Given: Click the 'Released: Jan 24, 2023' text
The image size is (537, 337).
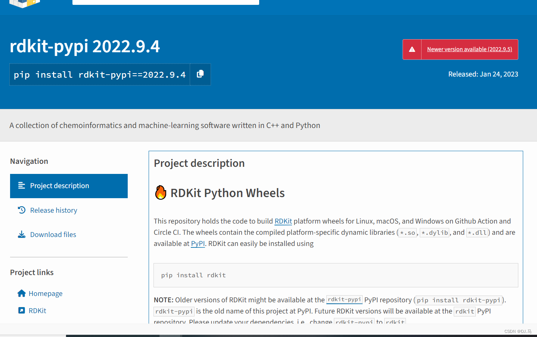Looking at the screenshot, I should coord(483,74).
